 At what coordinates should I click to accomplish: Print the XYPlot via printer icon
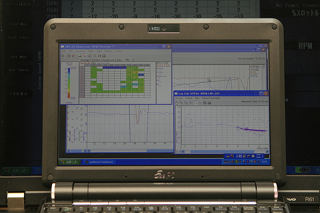coord(209,103)
